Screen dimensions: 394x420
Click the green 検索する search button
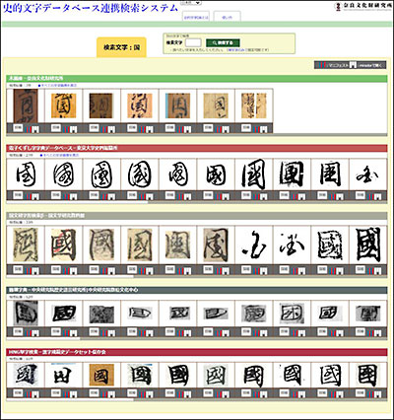tap(223, 42)
